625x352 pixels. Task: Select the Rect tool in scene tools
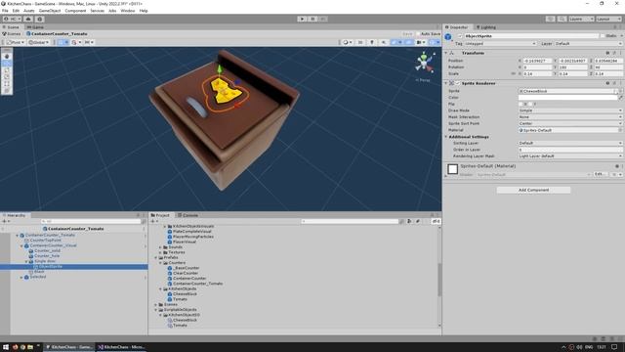click(7, 84)
